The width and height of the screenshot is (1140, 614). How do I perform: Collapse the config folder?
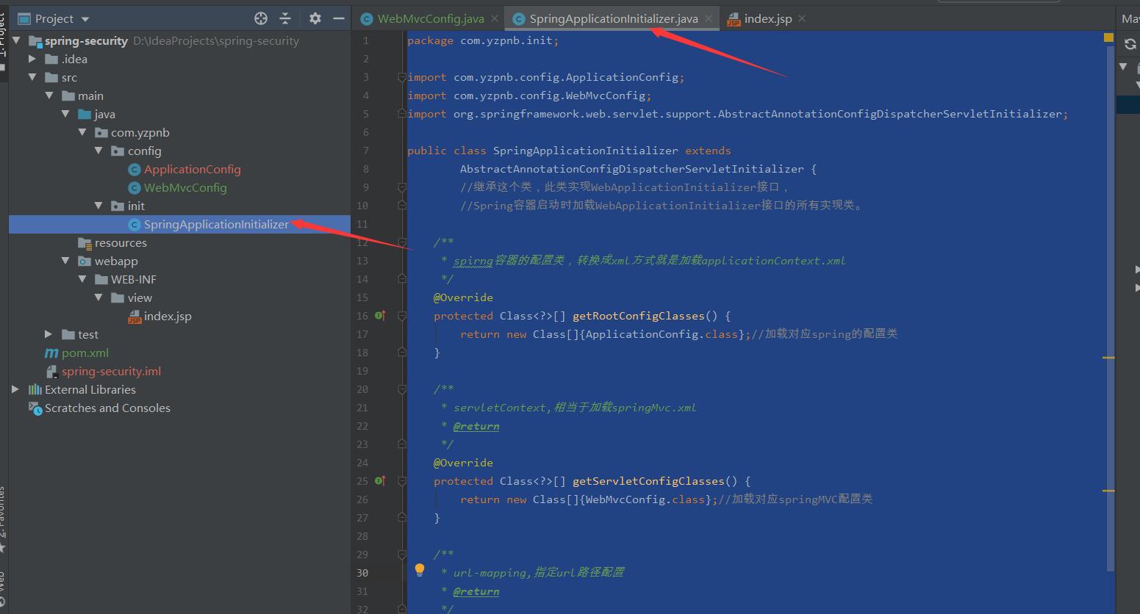pos(98,150)
